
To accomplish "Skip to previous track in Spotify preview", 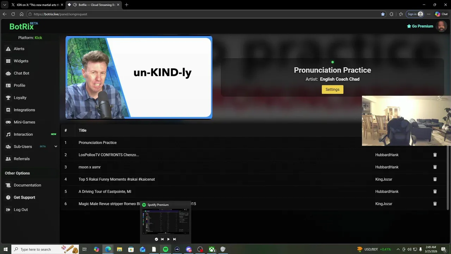I will [162, 239].
